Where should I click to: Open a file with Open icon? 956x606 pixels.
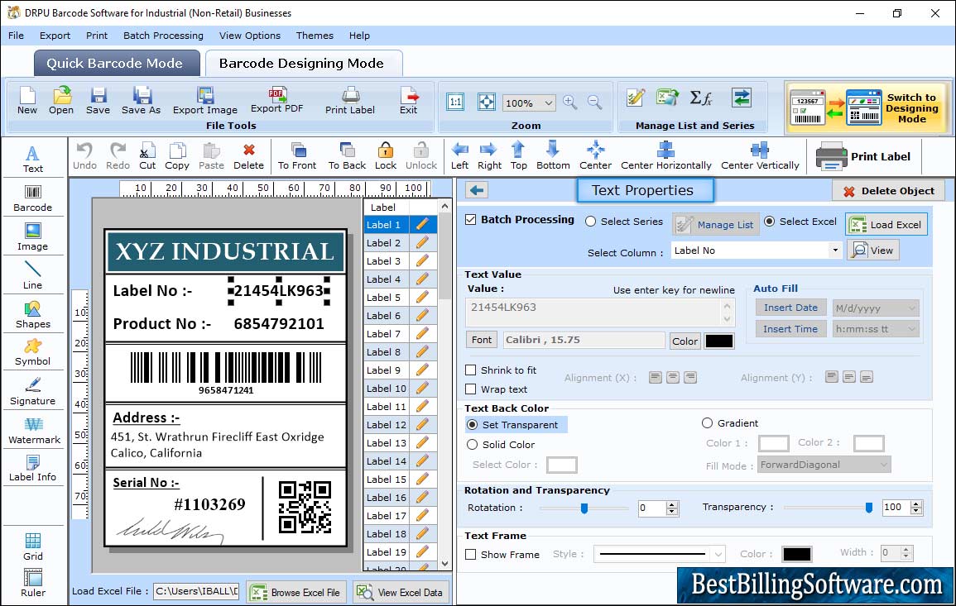click(61, 101)
